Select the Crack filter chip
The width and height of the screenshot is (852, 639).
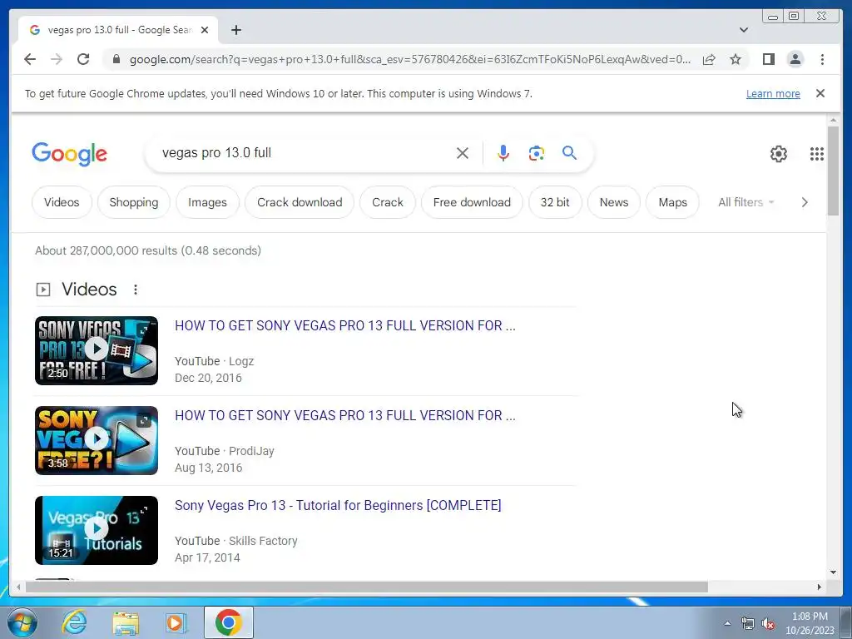coord(388,202)
